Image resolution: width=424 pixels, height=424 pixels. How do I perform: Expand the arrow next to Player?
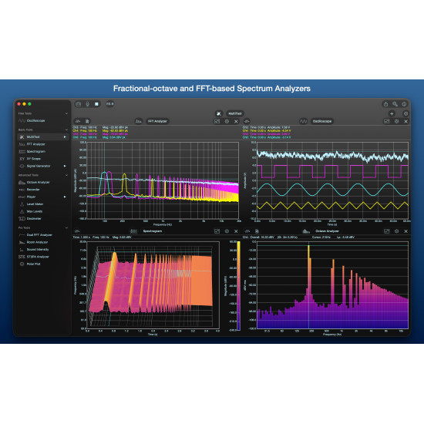tap(65, 197)
